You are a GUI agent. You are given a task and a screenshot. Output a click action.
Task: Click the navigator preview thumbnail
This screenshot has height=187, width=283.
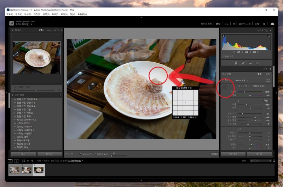coord(37,58)
